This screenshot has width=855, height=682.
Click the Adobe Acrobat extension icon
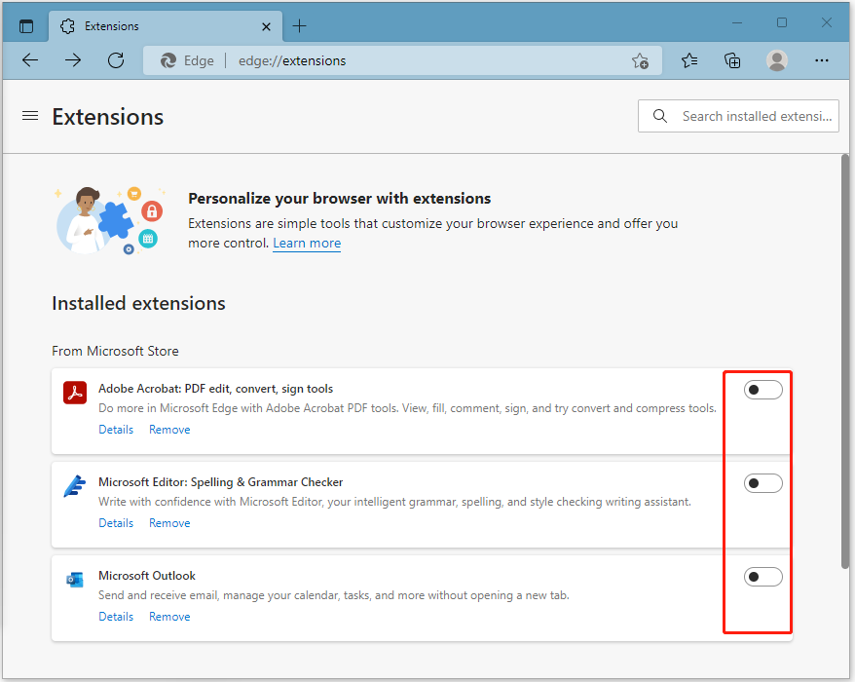point(75,393)
